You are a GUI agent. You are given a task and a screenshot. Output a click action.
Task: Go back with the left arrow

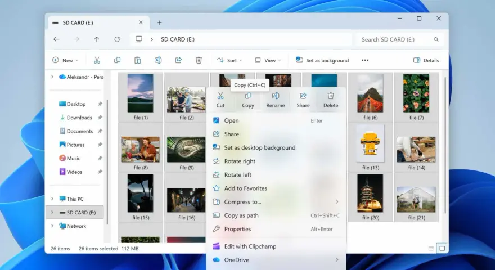(x=56, y=39)
